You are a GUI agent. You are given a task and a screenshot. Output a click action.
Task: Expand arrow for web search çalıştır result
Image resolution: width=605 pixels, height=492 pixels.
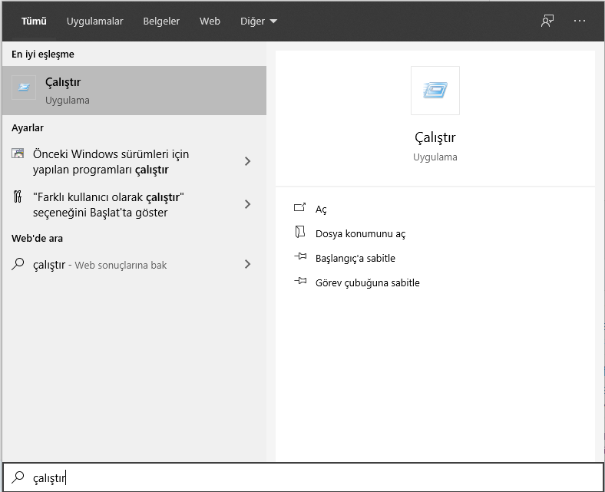click(x=248, y=264)
